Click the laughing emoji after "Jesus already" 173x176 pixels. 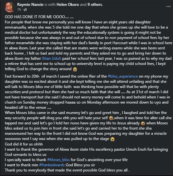pos(143,123)
